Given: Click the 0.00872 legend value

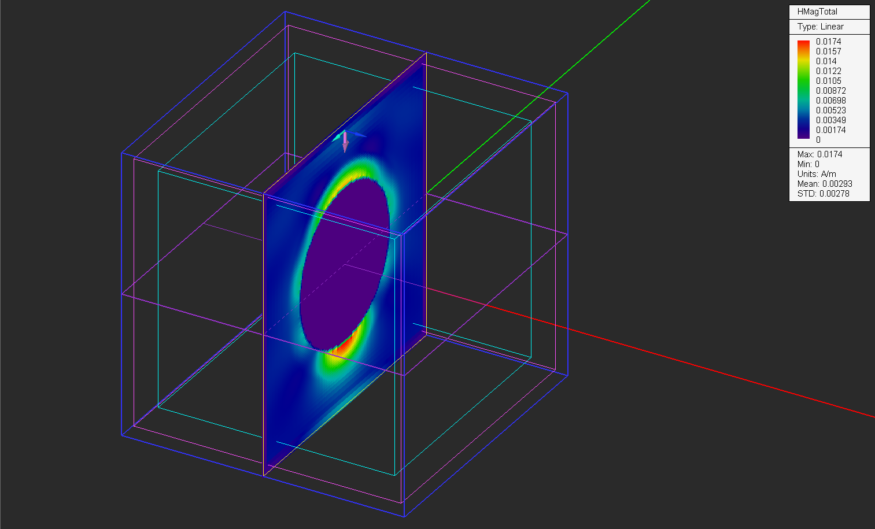Looking at the screenshot, I should tap(830, 91).
